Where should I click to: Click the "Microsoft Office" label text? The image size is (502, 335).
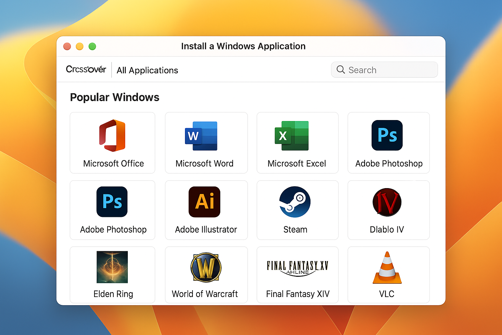point(113,163)
